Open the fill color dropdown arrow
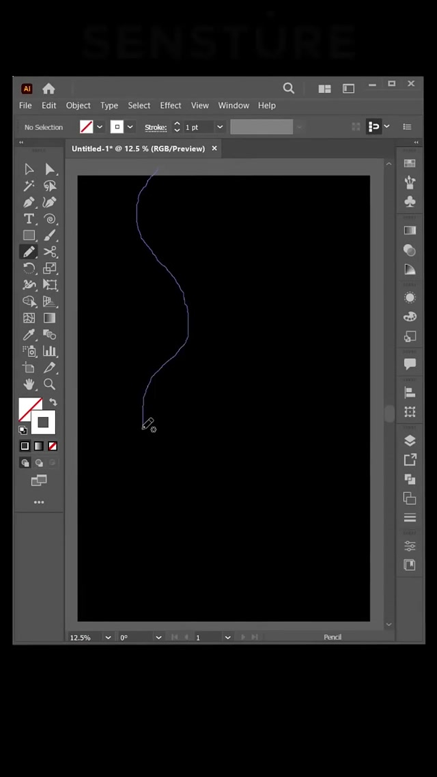 tap(100, 127)
